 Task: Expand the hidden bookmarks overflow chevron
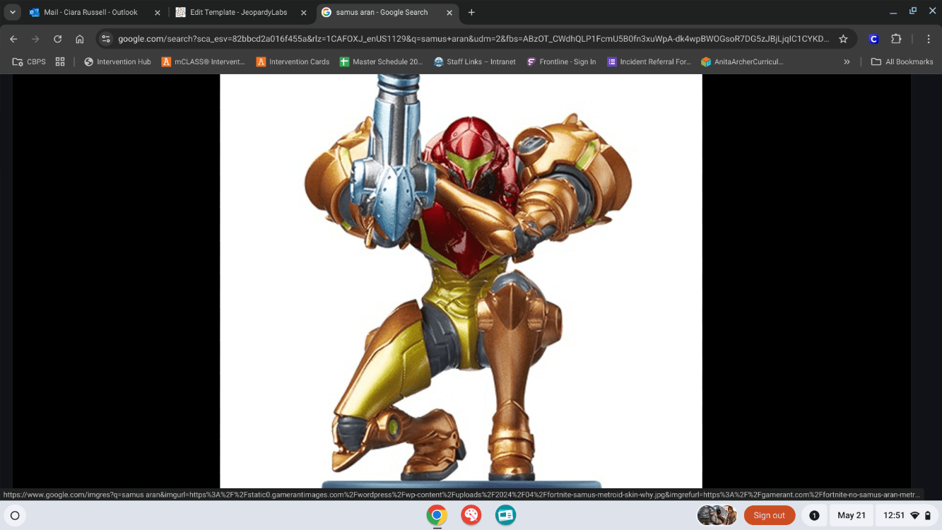(x=847, y=61)
